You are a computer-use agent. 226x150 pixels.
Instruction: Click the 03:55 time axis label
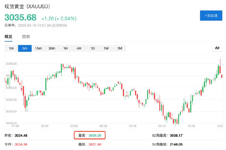pos(74,126)
